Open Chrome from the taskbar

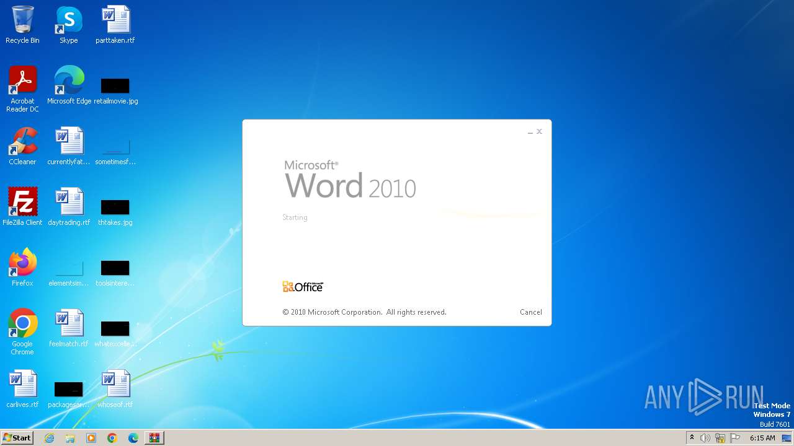(x=112, y=438)
